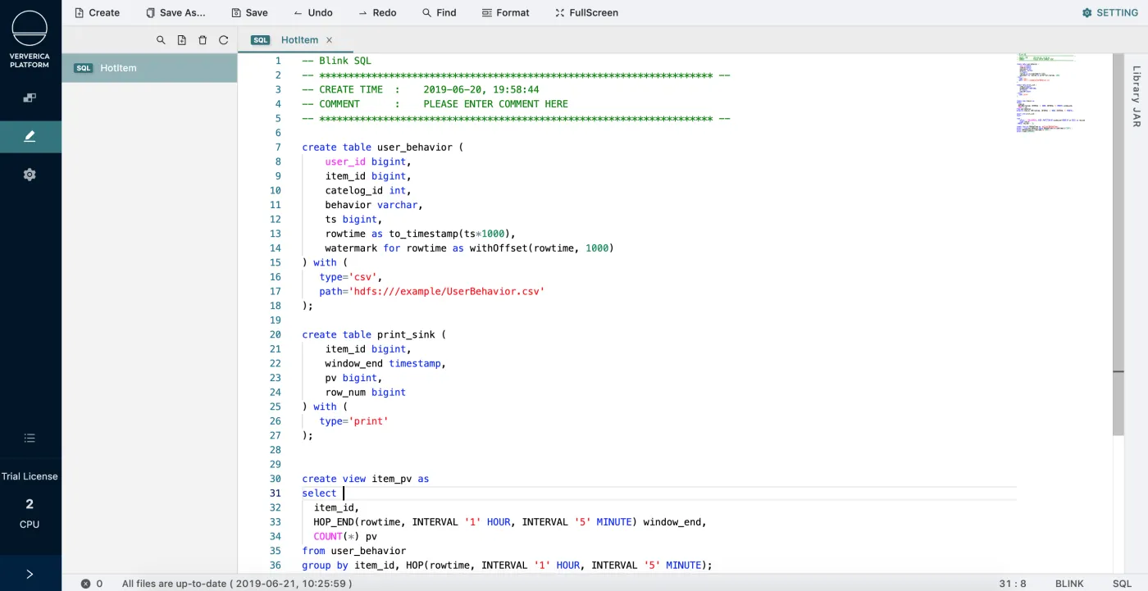Search files with the magnifier icon
Viewport: 1148px width, 591px height.
[x=161, y=40]
